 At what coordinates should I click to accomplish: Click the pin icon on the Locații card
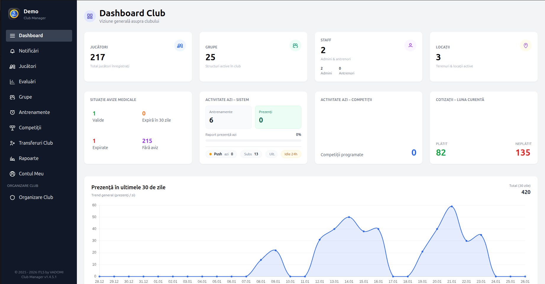pyautogui.click(x=525, y=45)
